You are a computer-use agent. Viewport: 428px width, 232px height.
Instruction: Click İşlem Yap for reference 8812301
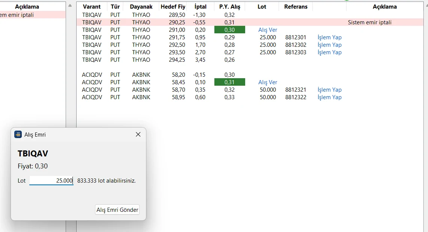[330, 37]
